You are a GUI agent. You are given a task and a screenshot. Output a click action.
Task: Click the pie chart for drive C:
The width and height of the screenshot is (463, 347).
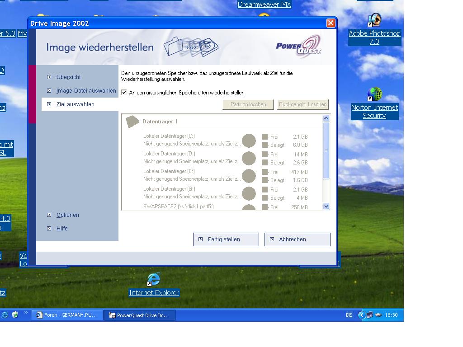tap(249, 141)
